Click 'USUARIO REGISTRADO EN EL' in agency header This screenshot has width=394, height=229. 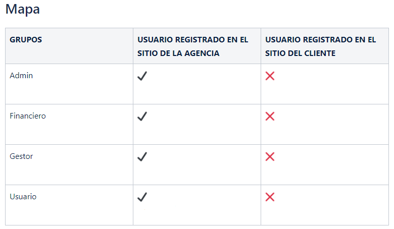coord(193,40)
